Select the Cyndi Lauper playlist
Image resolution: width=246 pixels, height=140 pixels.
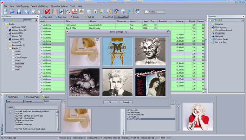[21, 57]
